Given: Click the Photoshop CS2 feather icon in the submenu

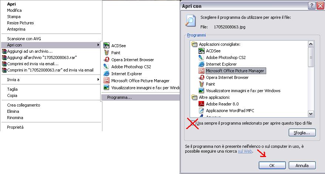Looking at the screenshot, I should point(106,67).
